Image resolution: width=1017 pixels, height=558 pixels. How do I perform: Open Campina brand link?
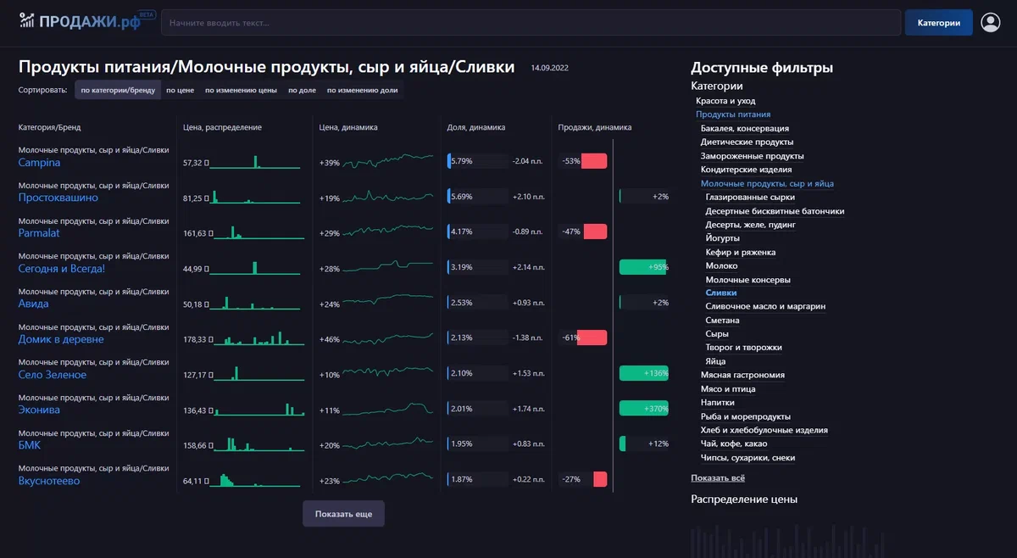pyautogui.click(x=39, y=163)
